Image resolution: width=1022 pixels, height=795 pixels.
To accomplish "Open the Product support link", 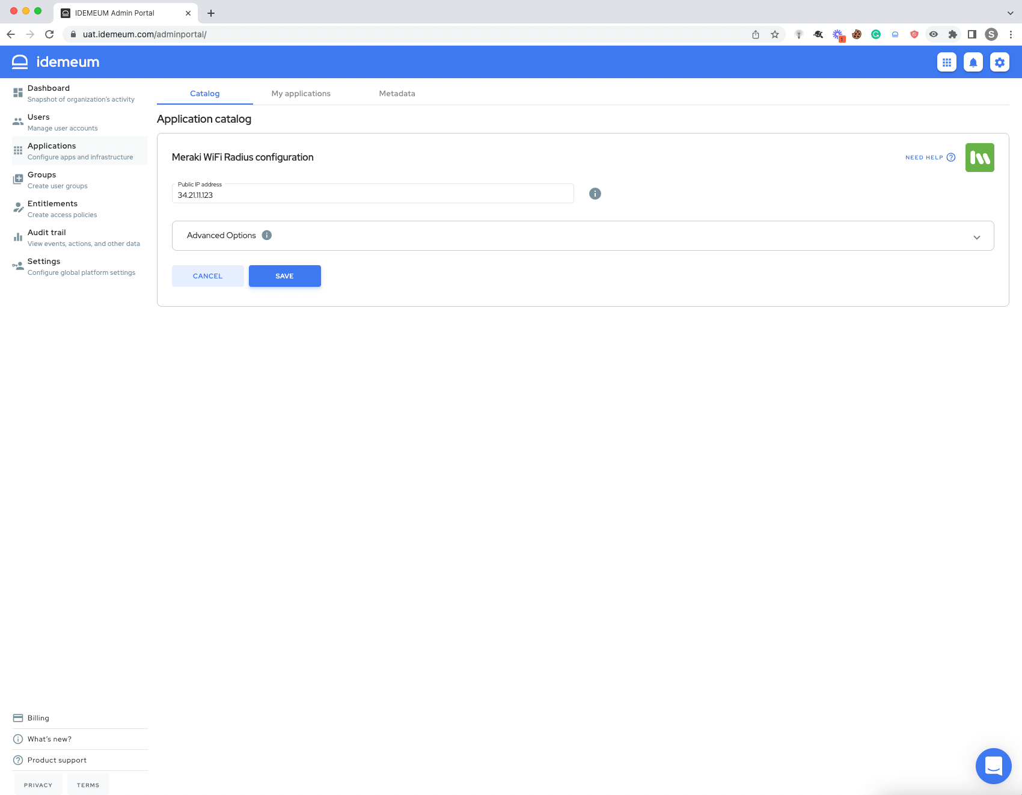I will [79, 760].
